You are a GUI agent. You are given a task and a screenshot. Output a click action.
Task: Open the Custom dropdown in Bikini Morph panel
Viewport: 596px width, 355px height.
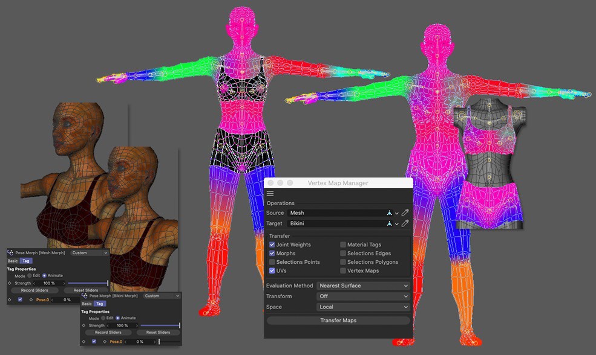[x=162, y=296]
